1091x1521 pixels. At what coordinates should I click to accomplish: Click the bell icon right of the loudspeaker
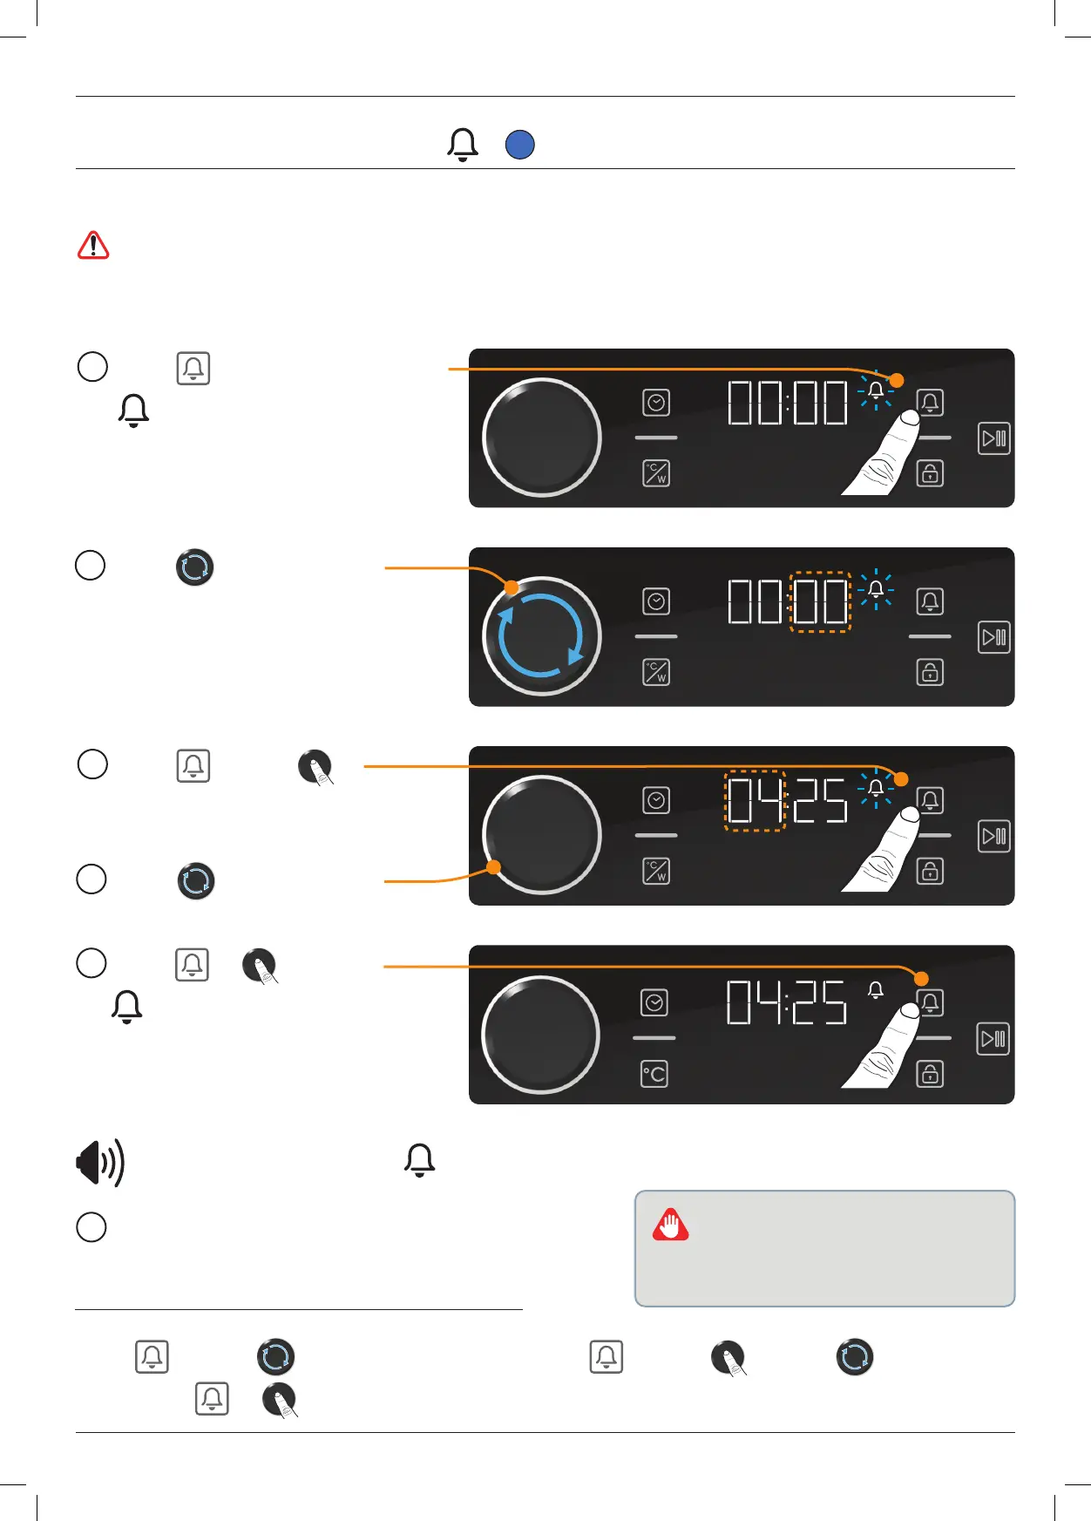pos(420,1161)
